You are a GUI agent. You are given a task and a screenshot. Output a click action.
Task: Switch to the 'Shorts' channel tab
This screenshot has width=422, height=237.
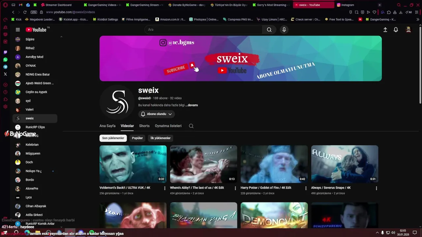point(144,126)
